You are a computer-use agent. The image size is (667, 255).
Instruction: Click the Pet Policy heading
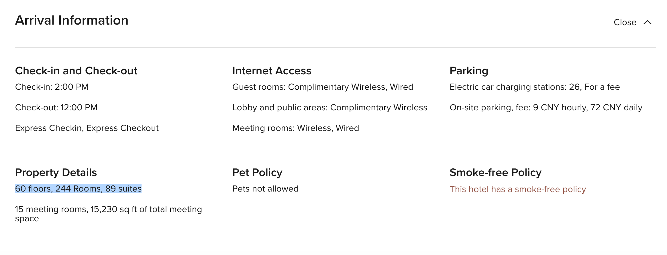(x=257, y=172)
